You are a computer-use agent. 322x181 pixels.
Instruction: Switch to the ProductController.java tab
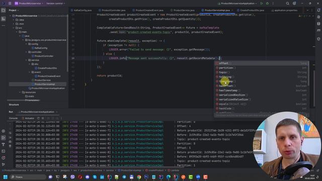coord(112,10)
